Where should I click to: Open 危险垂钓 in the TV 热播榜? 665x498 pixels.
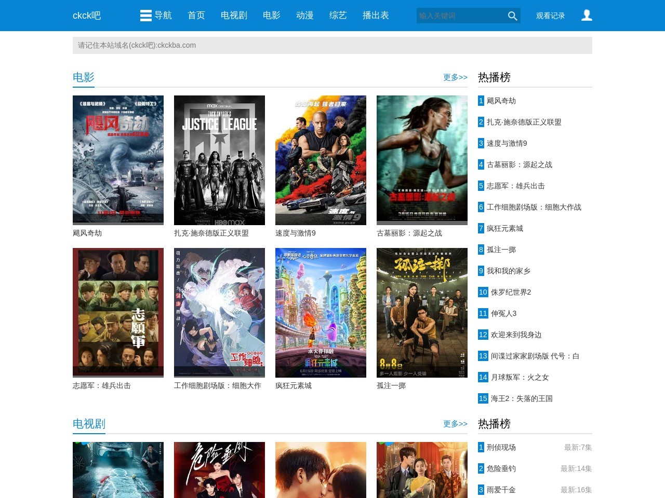point(501,468)
